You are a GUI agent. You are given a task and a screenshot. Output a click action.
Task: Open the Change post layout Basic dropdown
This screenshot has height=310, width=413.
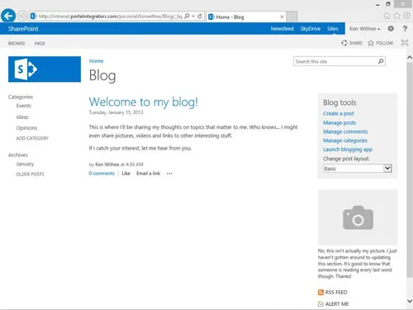(x=358, y=169)
